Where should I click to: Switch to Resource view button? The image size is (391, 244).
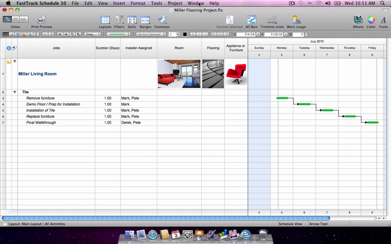point(23,19)
